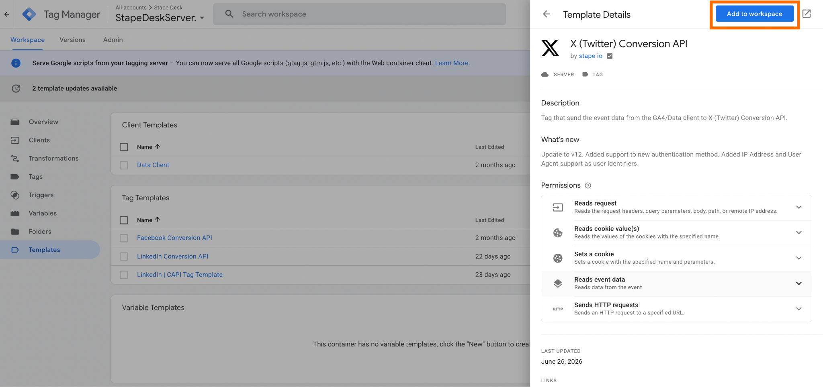Tick the select-all checkbox in Tag Templates
Screen dimensions: 823x387
point(124,220)
